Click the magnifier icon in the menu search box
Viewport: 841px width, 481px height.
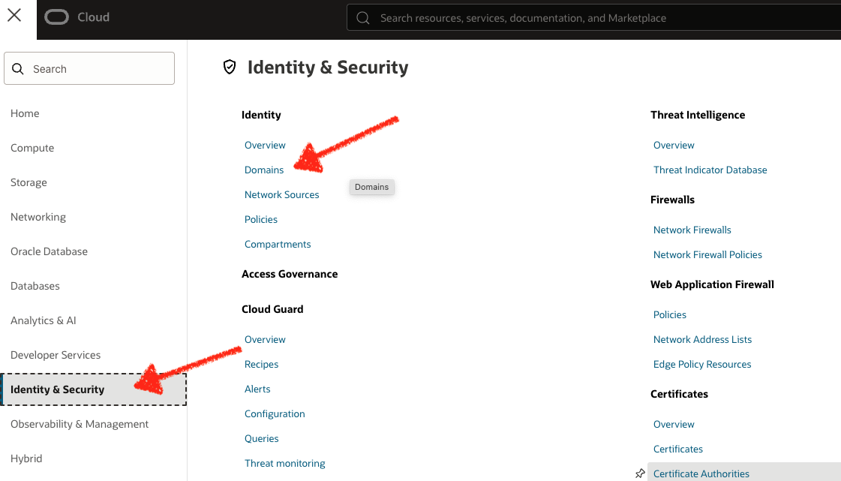coord(18,68)
